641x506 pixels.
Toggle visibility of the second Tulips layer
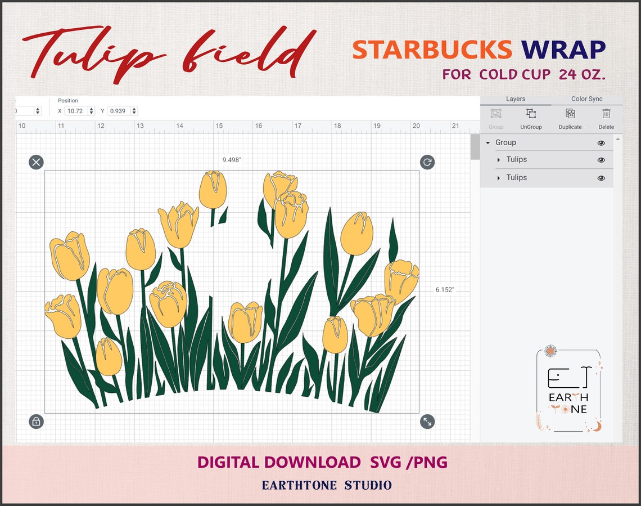(x=601, y=177)
